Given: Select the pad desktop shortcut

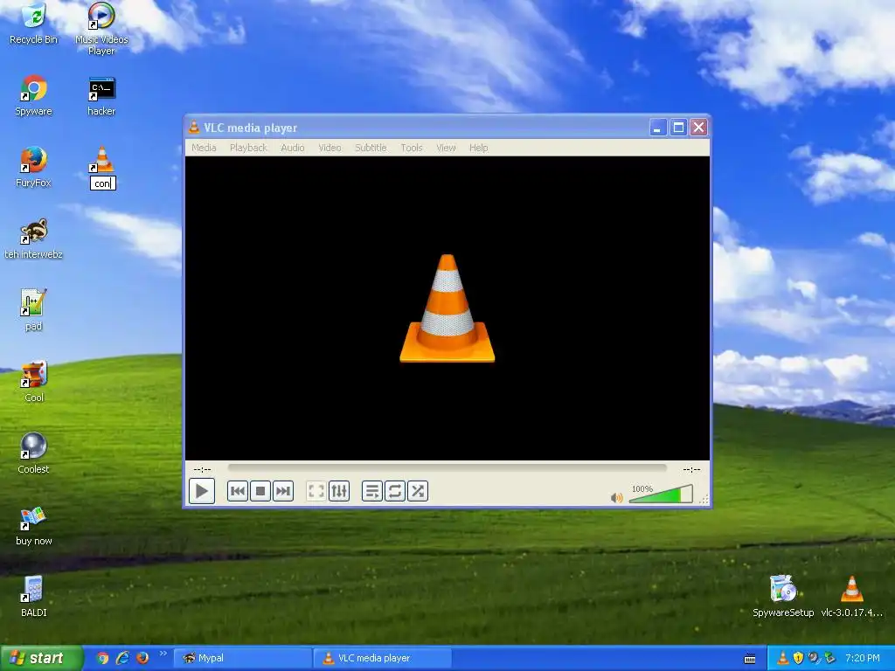Looking at the screenshot, I should [34, 310].
